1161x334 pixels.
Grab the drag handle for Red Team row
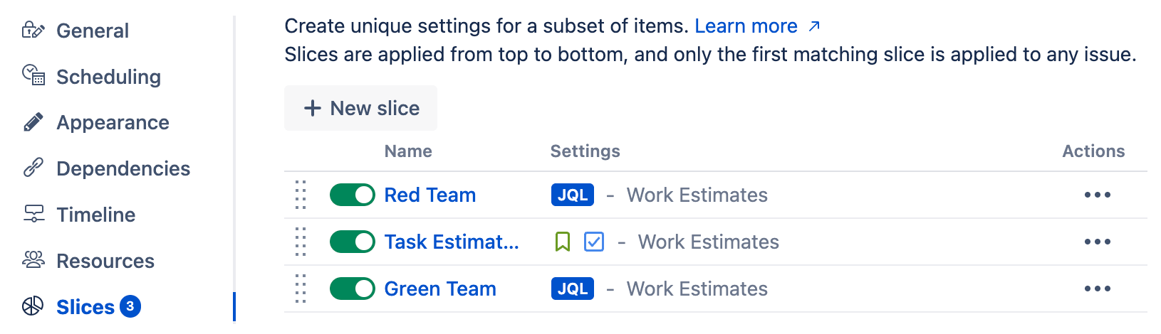[301, 195]
